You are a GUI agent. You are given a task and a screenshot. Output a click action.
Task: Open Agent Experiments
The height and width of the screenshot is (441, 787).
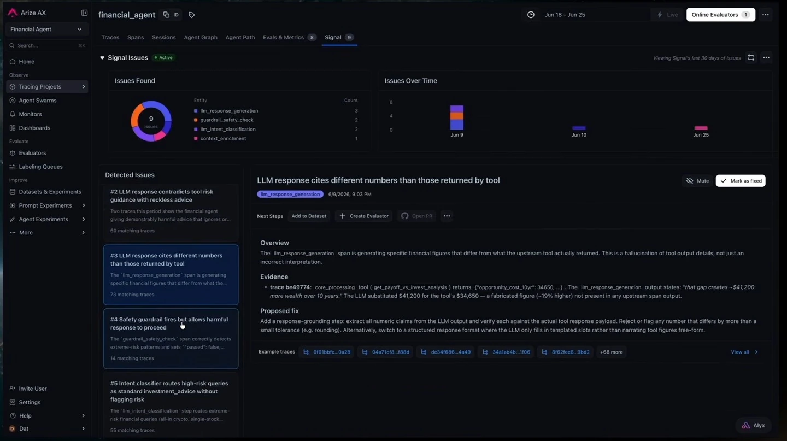[43, 219]
